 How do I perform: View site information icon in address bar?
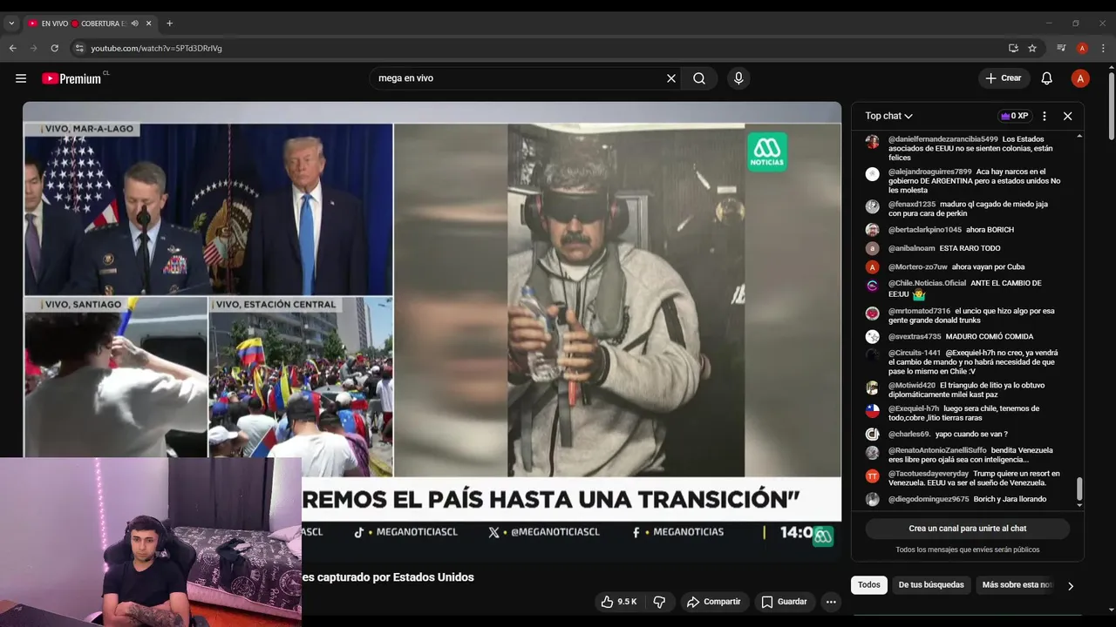tap(79, 48)
